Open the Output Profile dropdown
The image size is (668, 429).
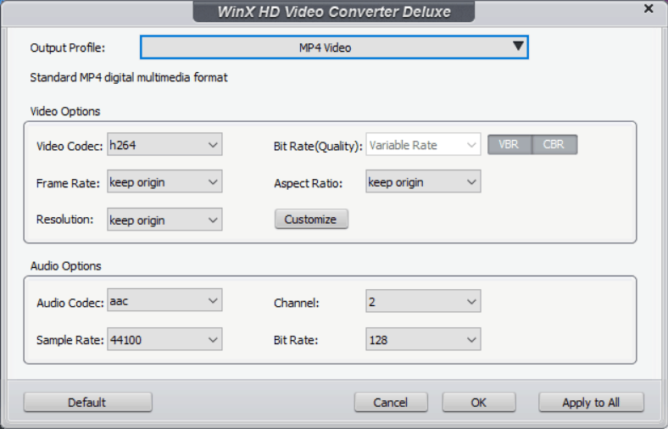click(x=334, y=47)
